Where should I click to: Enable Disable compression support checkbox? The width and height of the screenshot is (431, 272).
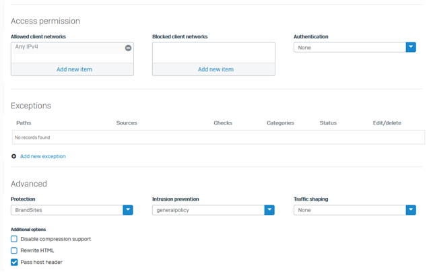point(14,239)
